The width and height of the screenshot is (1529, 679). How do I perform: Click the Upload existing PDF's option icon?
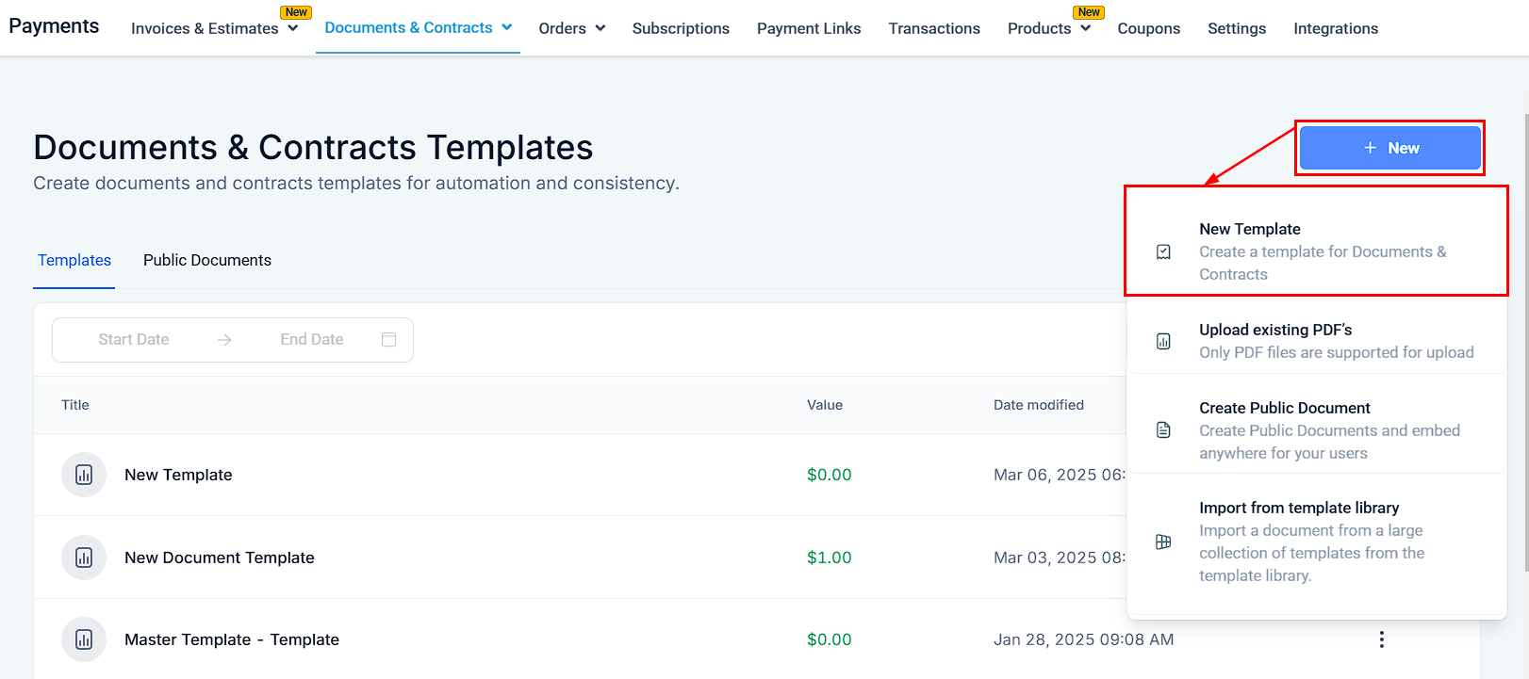point(1163,341)
